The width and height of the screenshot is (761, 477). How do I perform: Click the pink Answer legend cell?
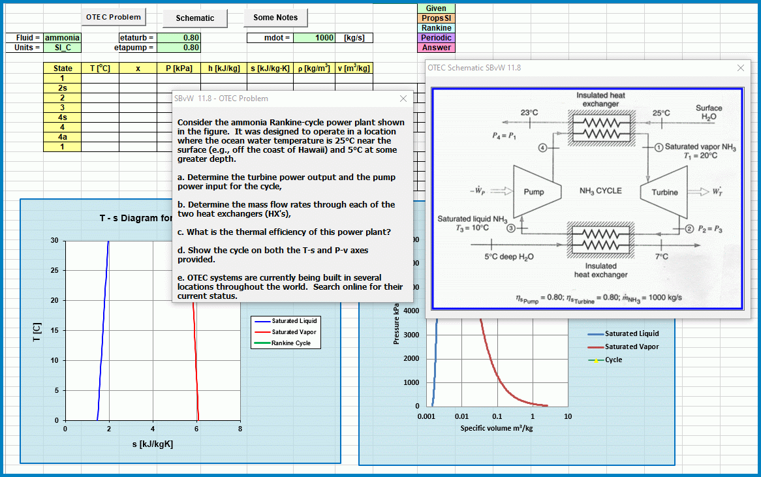(x=436, y=48)
